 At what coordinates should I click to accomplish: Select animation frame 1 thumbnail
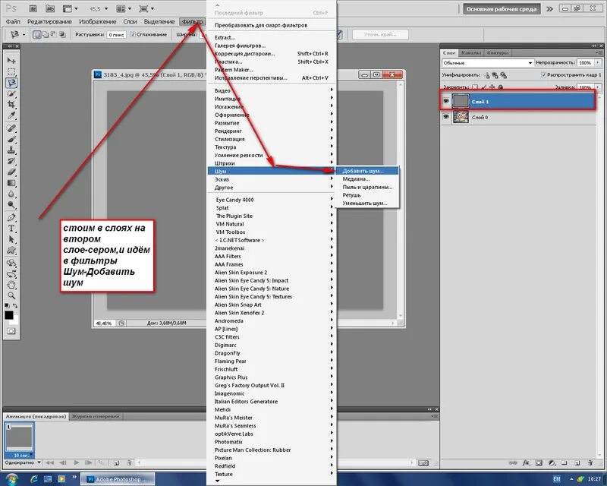point(19,440)
